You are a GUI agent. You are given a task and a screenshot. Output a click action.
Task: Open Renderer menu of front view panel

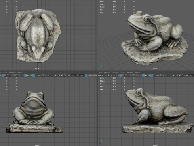12,73
